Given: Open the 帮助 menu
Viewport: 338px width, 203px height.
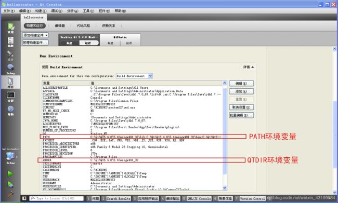Looking at the screenshot, I should 120,11.
